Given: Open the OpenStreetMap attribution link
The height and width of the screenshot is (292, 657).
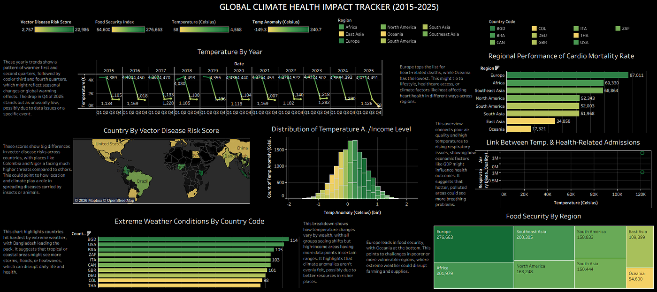Looking at the screenshot, I should coord(118,200).
